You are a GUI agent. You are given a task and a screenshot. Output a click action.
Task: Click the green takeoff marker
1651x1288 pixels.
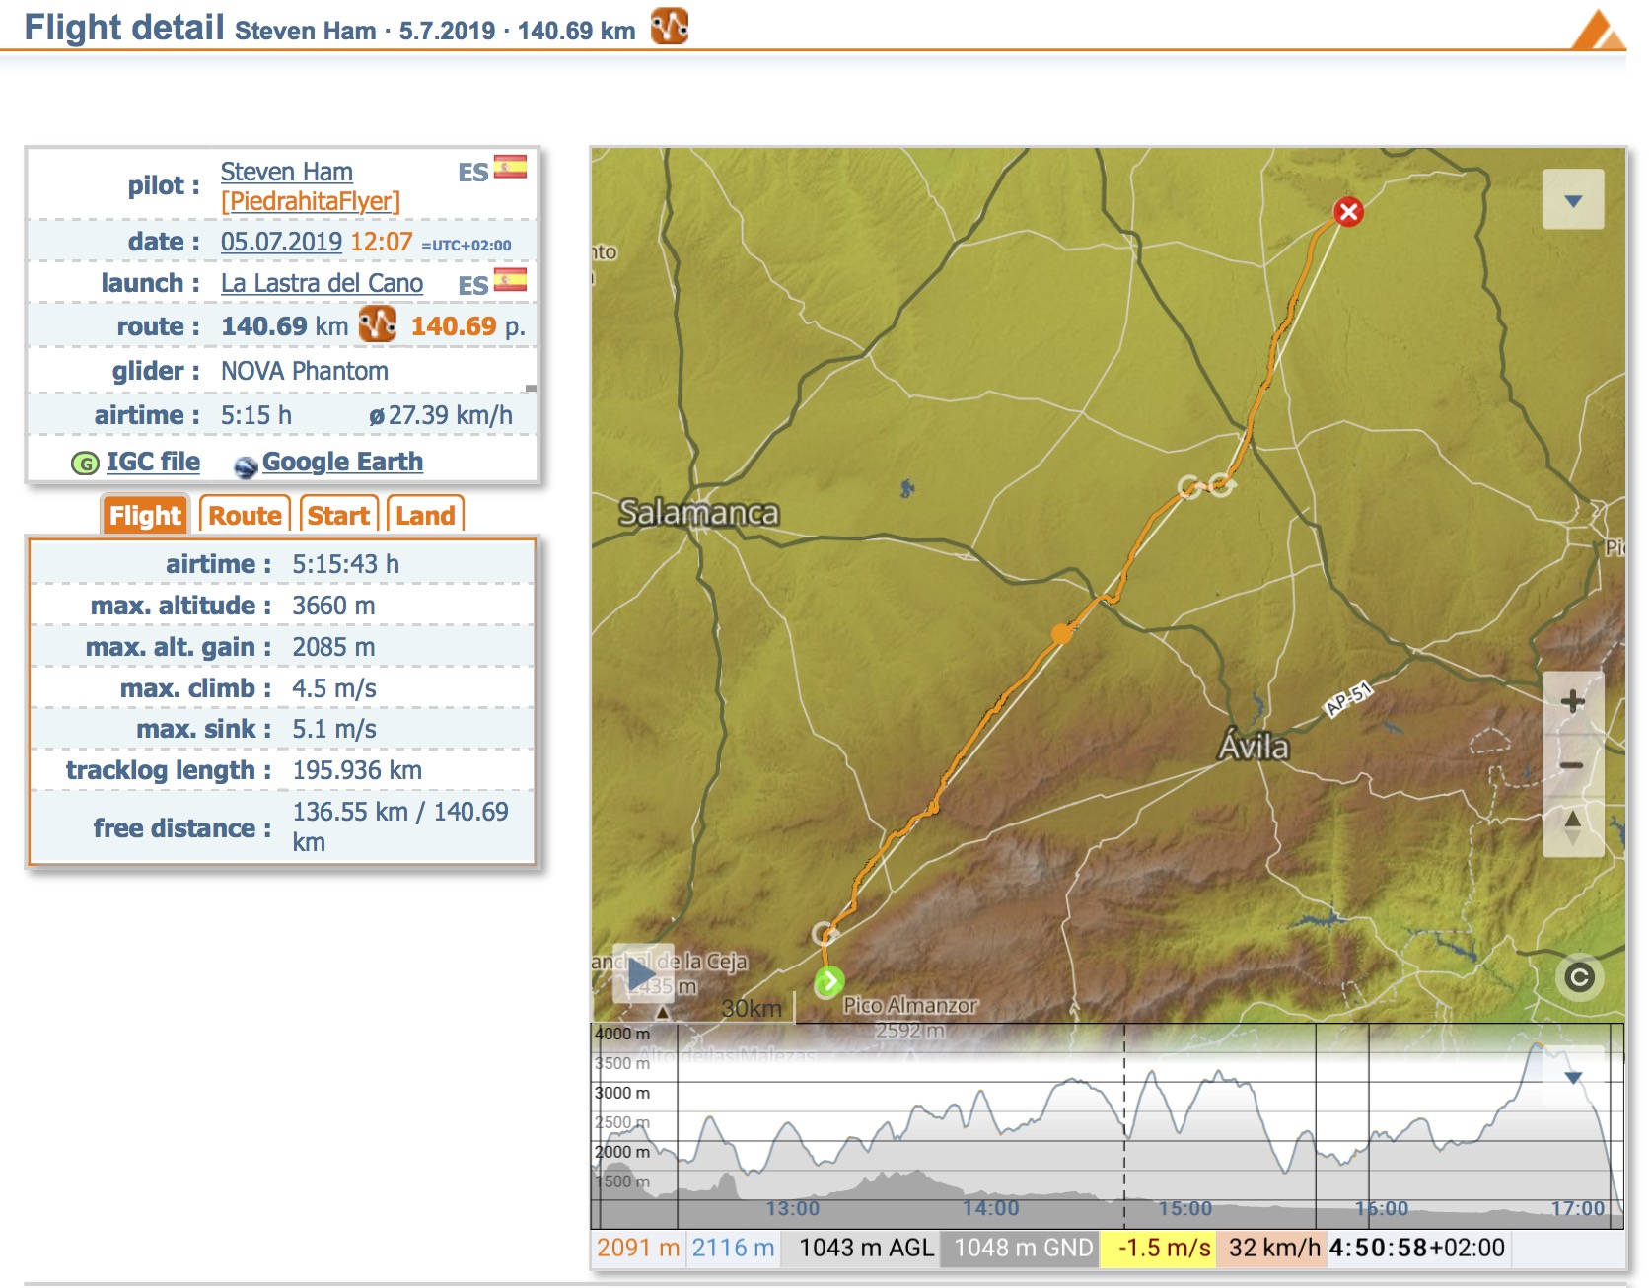(829, 981)
